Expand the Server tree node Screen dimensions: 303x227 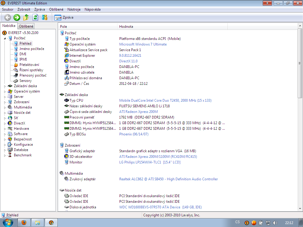[x=5, y=97]
